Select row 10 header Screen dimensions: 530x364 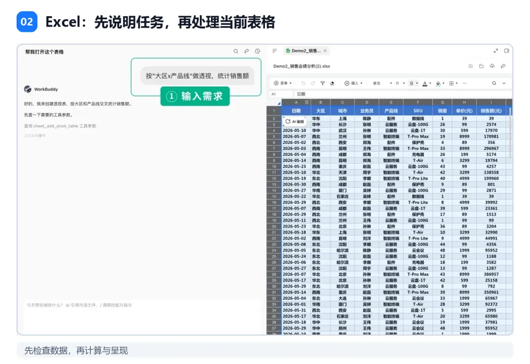click(x=274, y=166)
